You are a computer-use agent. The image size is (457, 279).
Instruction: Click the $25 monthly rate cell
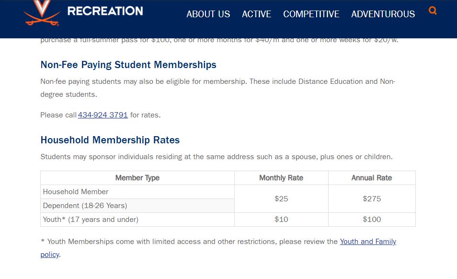pyautogui.click(x=281, y=199)
